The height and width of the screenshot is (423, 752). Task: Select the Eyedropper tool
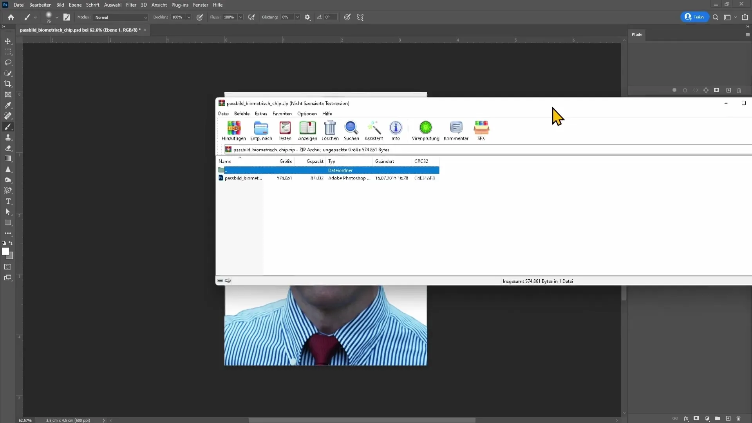point(8,105)
